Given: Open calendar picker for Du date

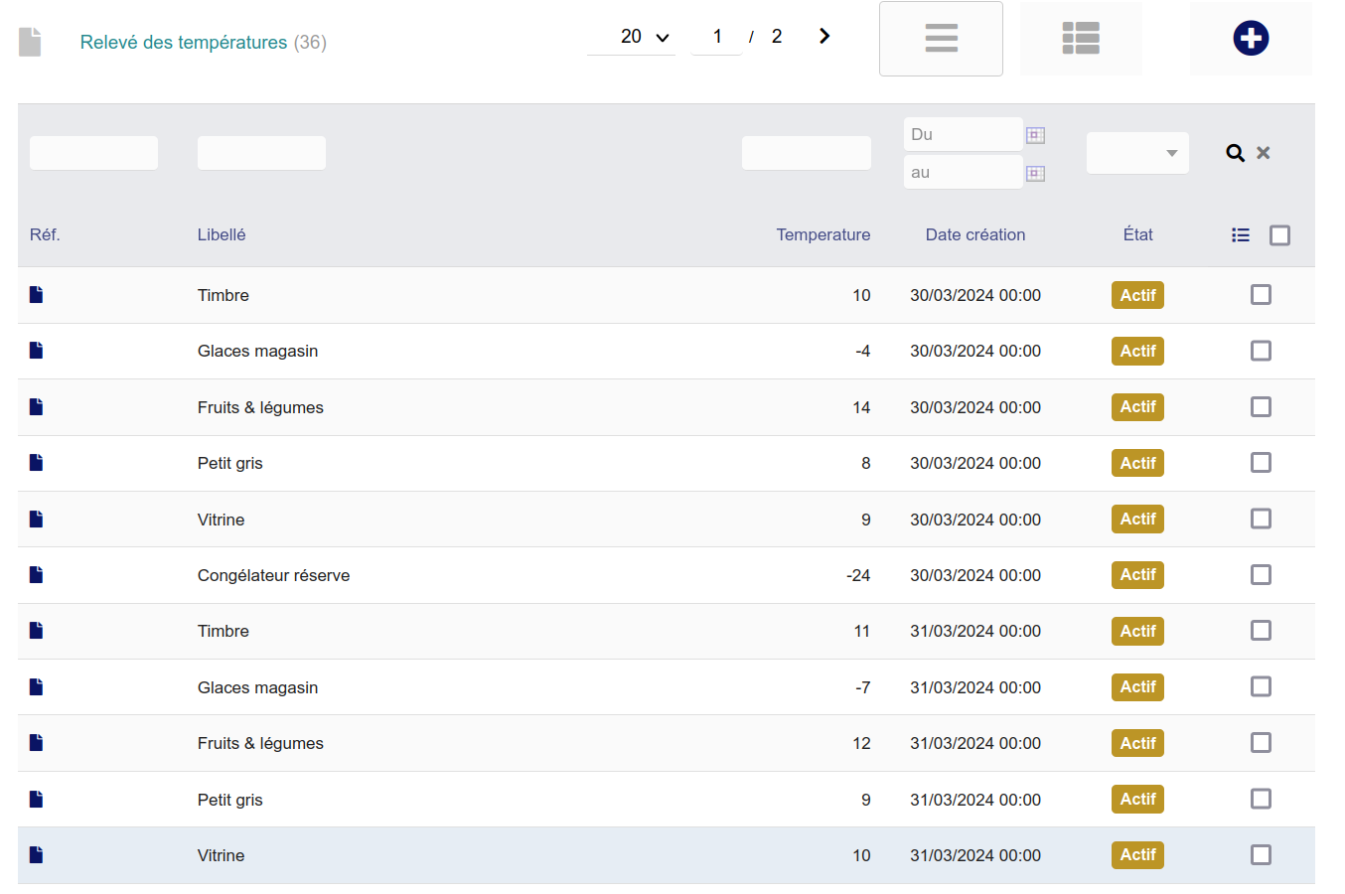Looking at the screenshot, I should 1035,135.
